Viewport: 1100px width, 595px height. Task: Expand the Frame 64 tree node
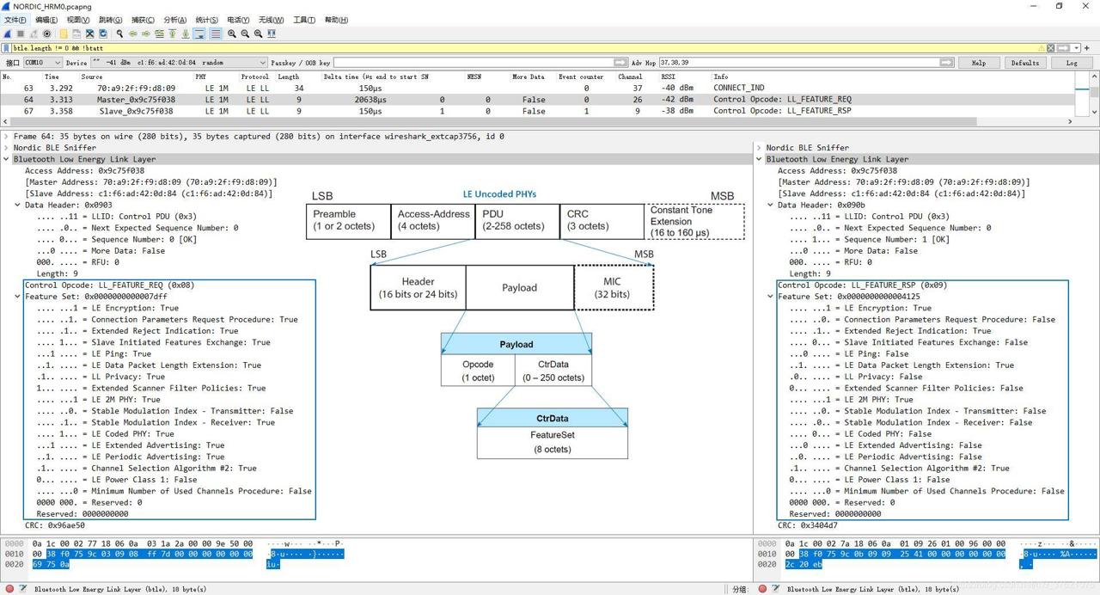tap(6, 136)
